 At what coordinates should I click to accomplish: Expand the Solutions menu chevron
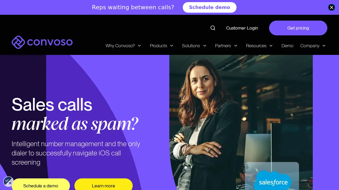point(205,46)
